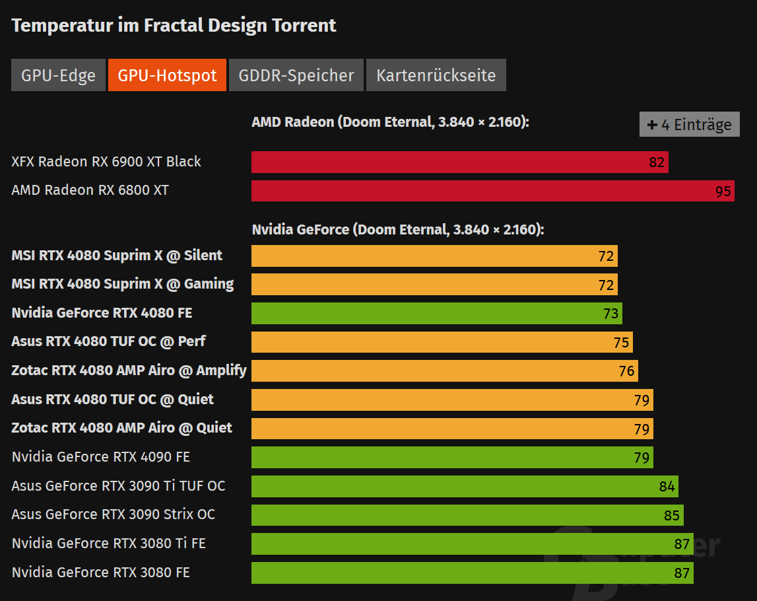
Task: Click the RTX 3080 Ti FE green bar
Action: point(473,544)
